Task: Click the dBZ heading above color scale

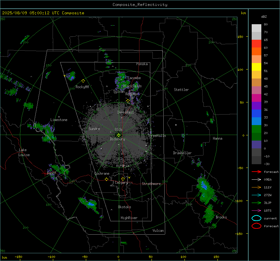Action: [264, 16]
